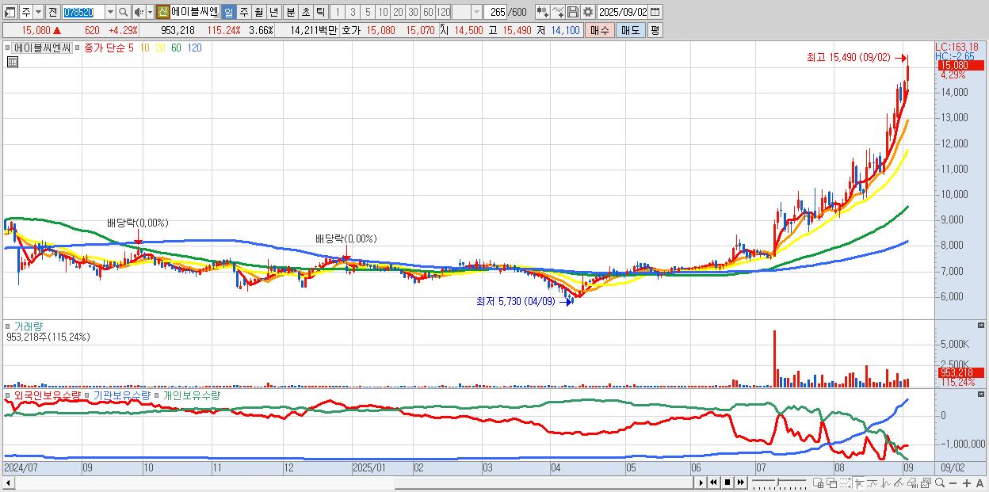Click the fast-forward button at bottom
Viewport: 989px width, 492px height.
click(x=740, y=482)
